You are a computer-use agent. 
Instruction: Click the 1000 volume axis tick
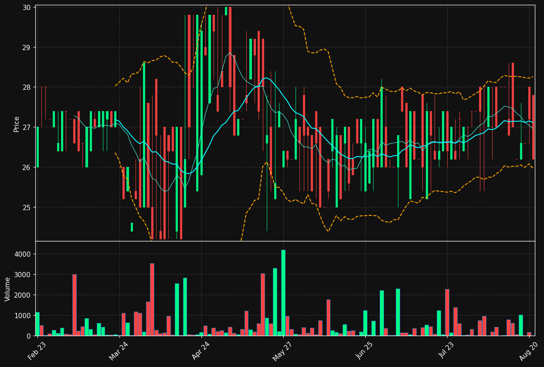(23, 316)
